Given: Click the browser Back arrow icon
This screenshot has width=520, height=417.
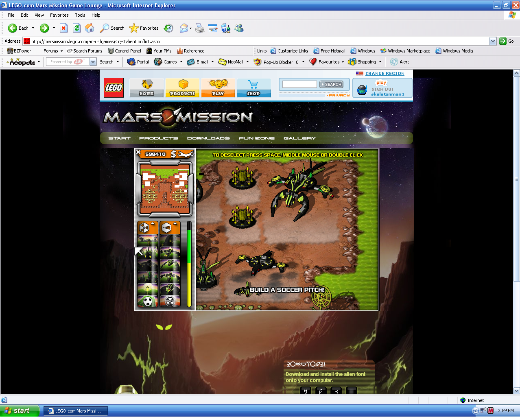Looking at the screenshot, I should [13, 28].
